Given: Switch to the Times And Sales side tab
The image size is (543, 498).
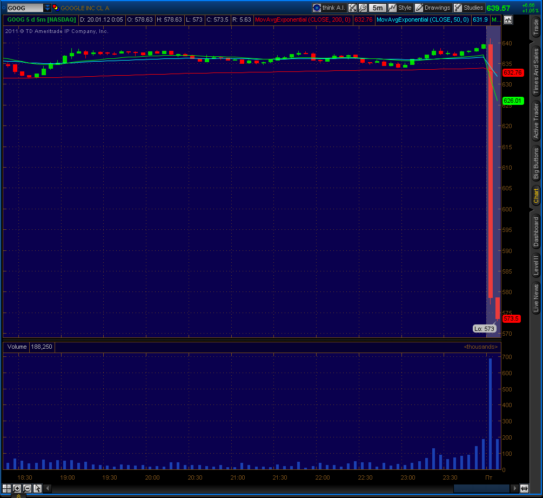Looking at the screenshot, I should (x=536, y=71).
